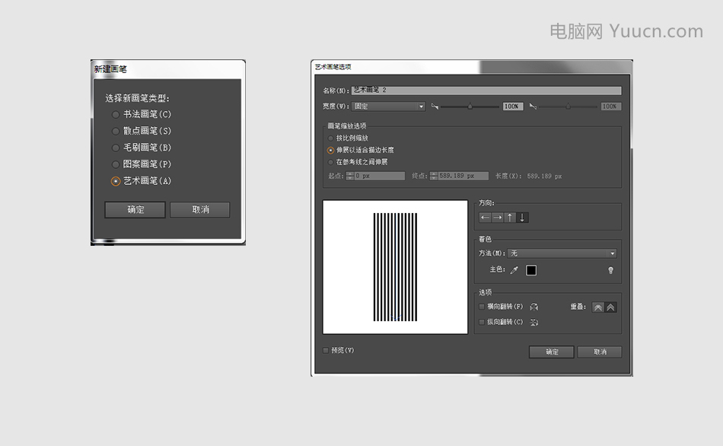The height and width of the screenshot is (446, 723).
Task: Click 取消 in the 新建画笔 dialog
Action: [x=200, y=209]
